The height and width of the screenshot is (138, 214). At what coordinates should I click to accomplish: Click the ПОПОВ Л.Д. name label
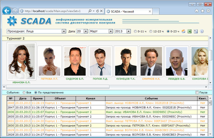100,79
